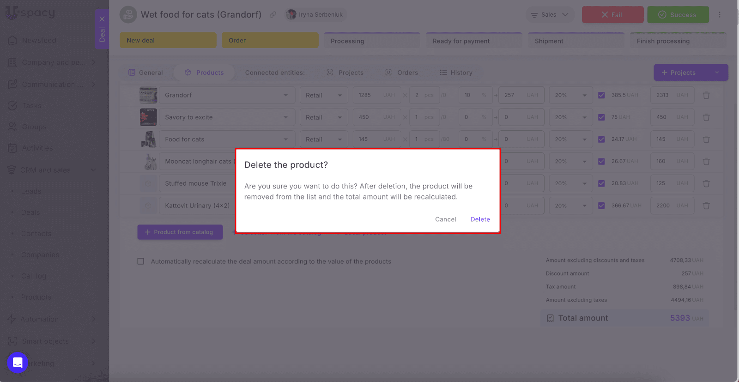Click the trash icon for Grandorf row
The height and width of the screenshot is (382, 739).
tap(706, 95)
